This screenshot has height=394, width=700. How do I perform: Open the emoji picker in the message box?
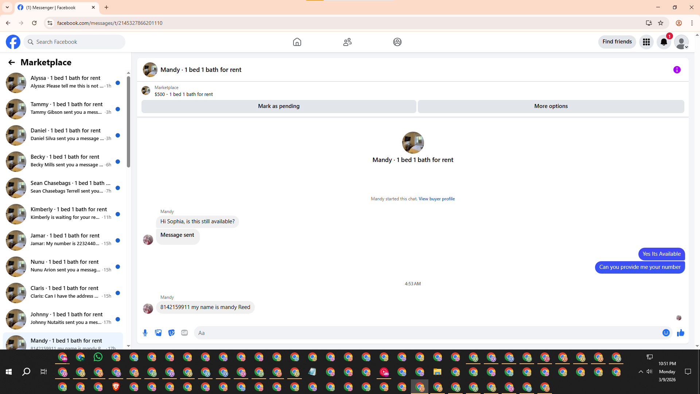(666, 333)
